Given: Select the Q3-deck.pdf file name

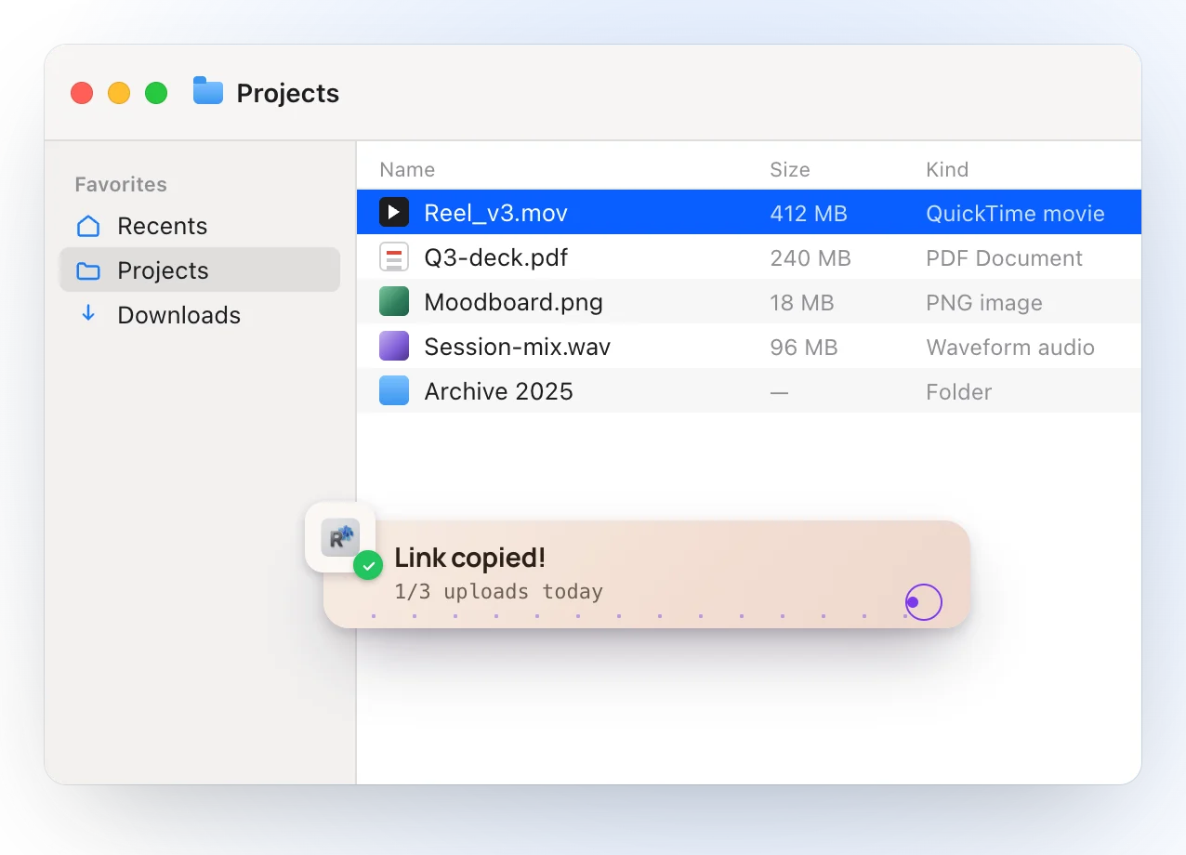Looking at the screenshot, I should pos(495,258).
